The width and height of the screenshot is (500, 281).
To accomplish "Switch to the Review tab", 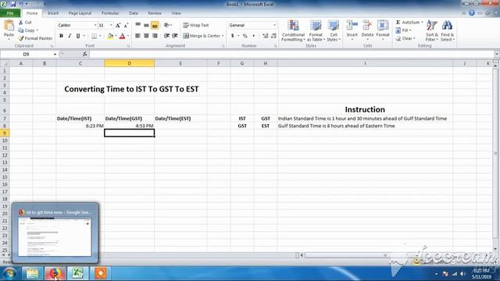I will tap(155, 13).
